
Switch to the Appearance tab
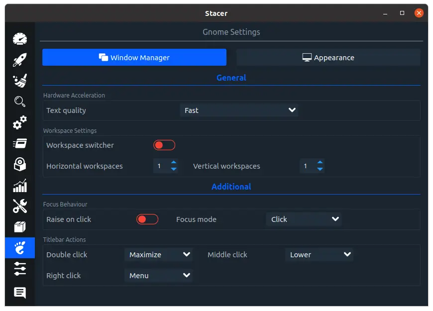[328, 57]
